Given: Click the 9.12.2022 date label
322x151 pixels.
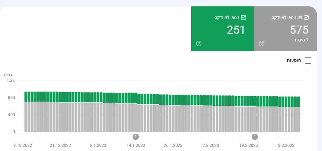Looking at the screenshot, I should 23,145.
